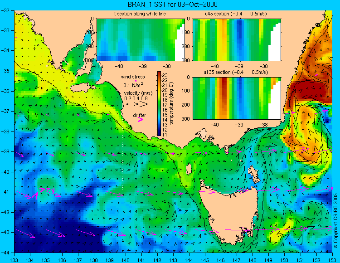The height and width of the screenshot is (263, 340).
Task: Click longitude axis label 138
Action: point(94,260)
